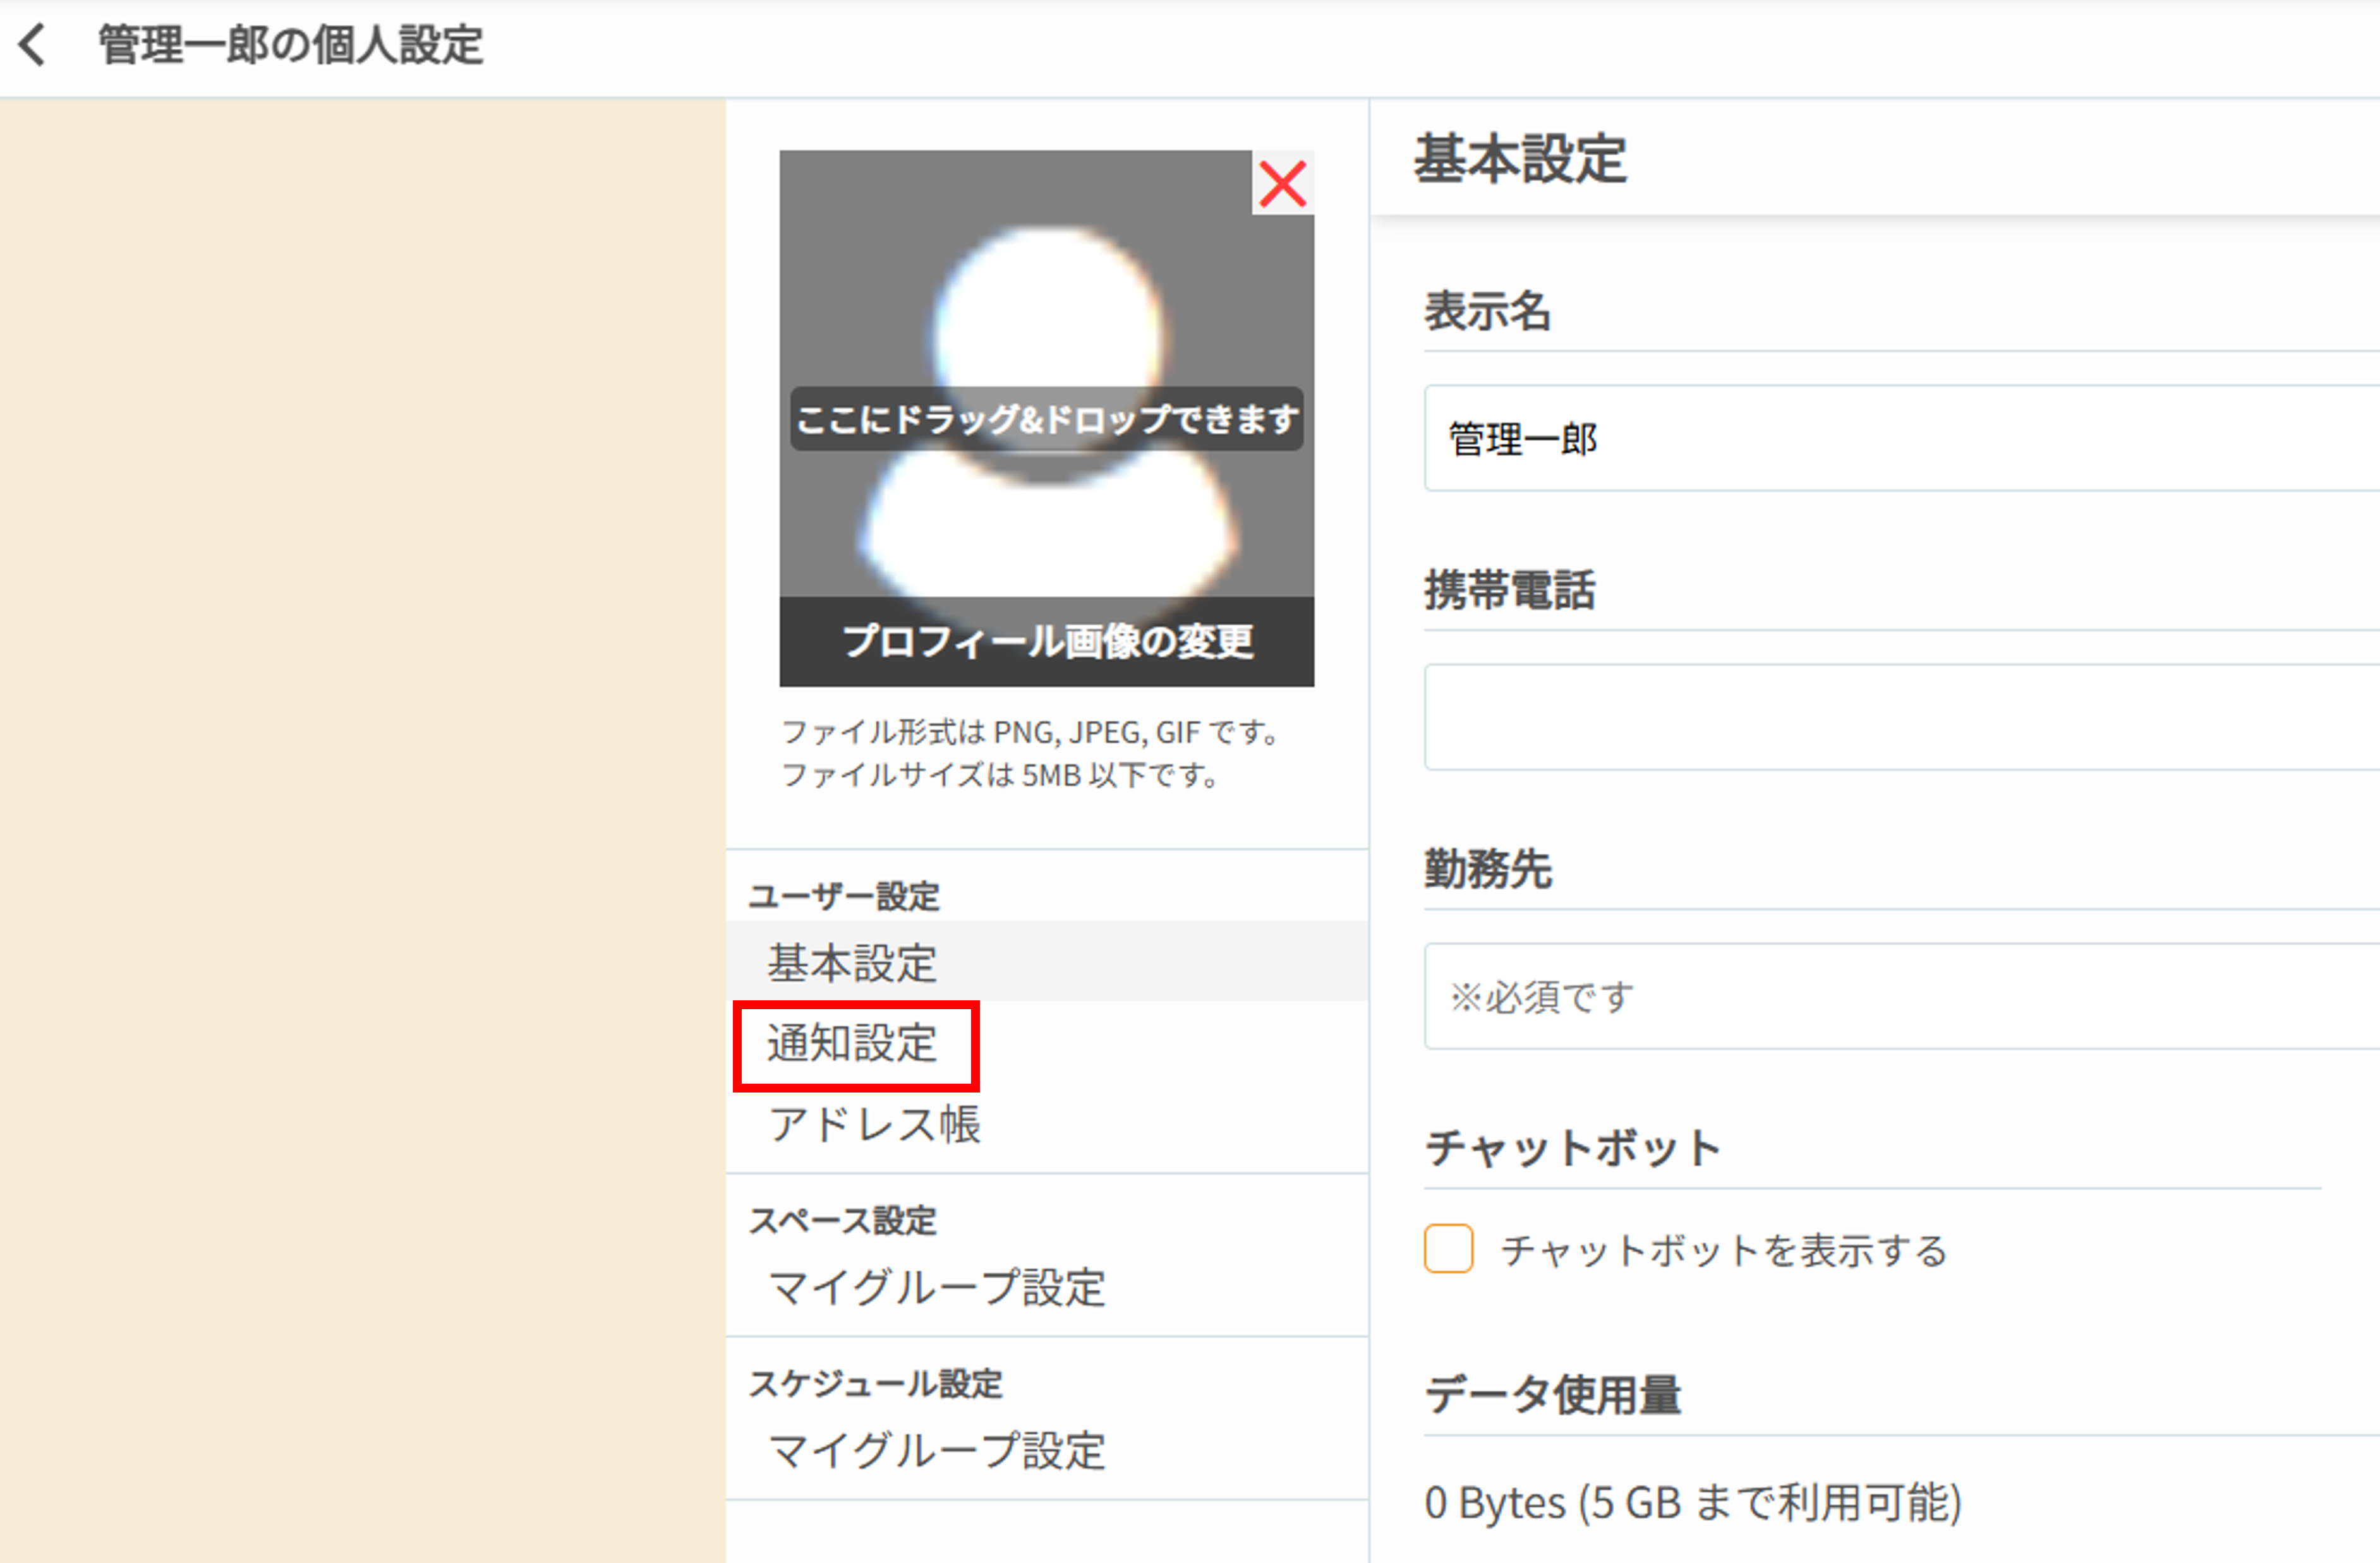Click the 表示名 field label
Viewport: 2380px width, 1563px height.
[1487, 310]
